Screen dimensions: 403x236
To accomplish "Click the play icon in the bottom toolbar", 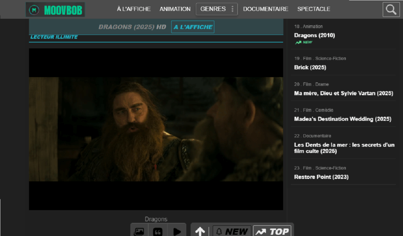I will [177, 232].
